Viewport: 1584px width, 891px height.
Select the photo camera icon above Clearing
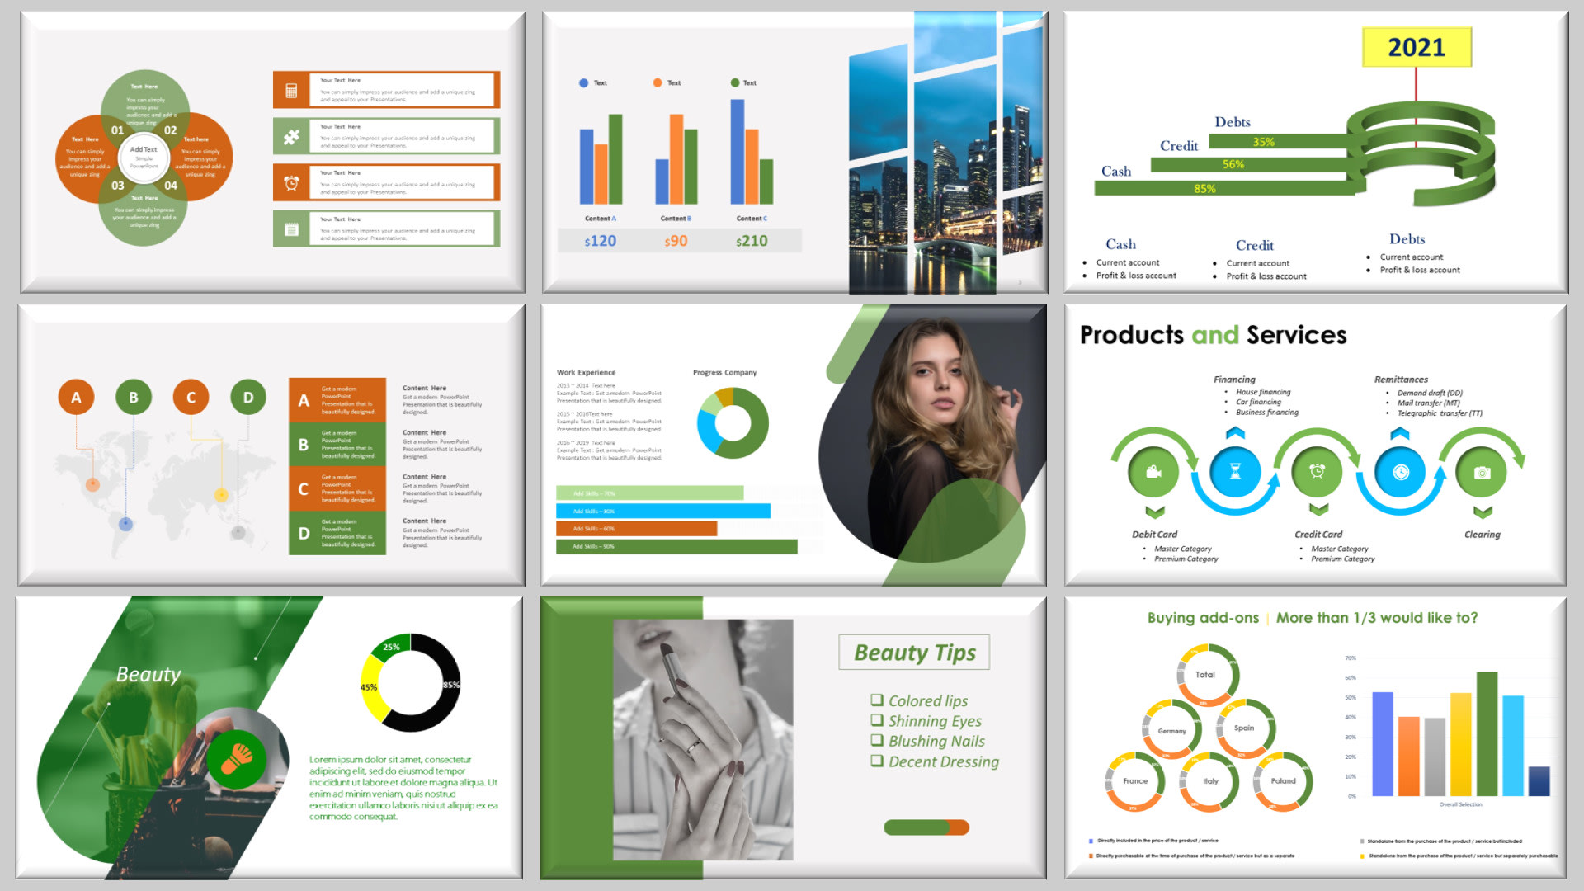point(1482,472)
